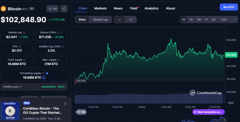The width and height of the screenshot is (240, 122).
Task: Select the Price chart toggle
Action: 82,19
